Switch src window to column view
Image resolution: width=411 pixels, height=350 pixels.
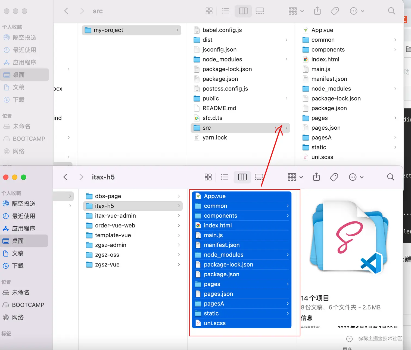point(243,11)
